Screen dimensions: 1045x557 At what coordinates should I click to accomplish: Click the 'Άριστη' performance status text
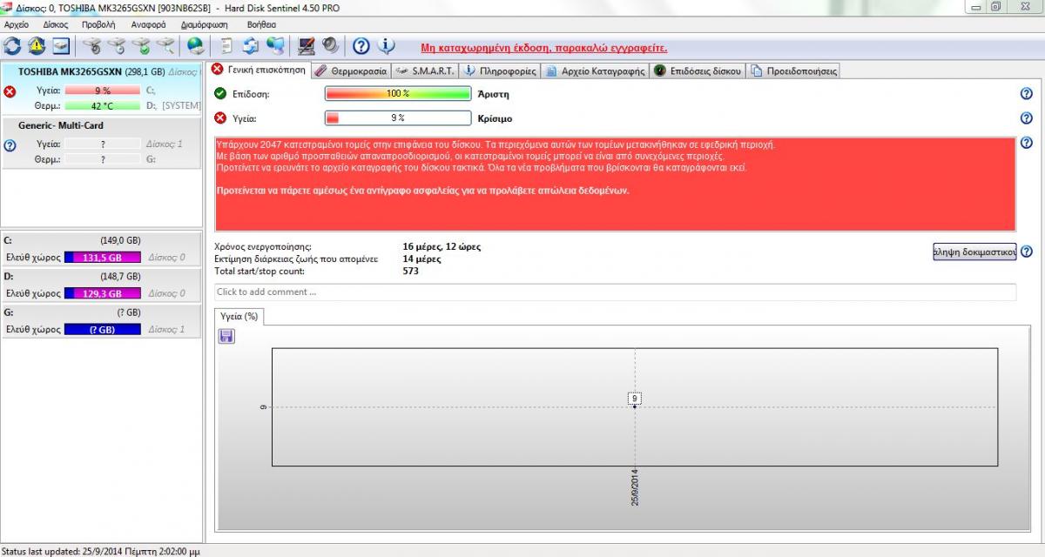[x=493, y=94]
